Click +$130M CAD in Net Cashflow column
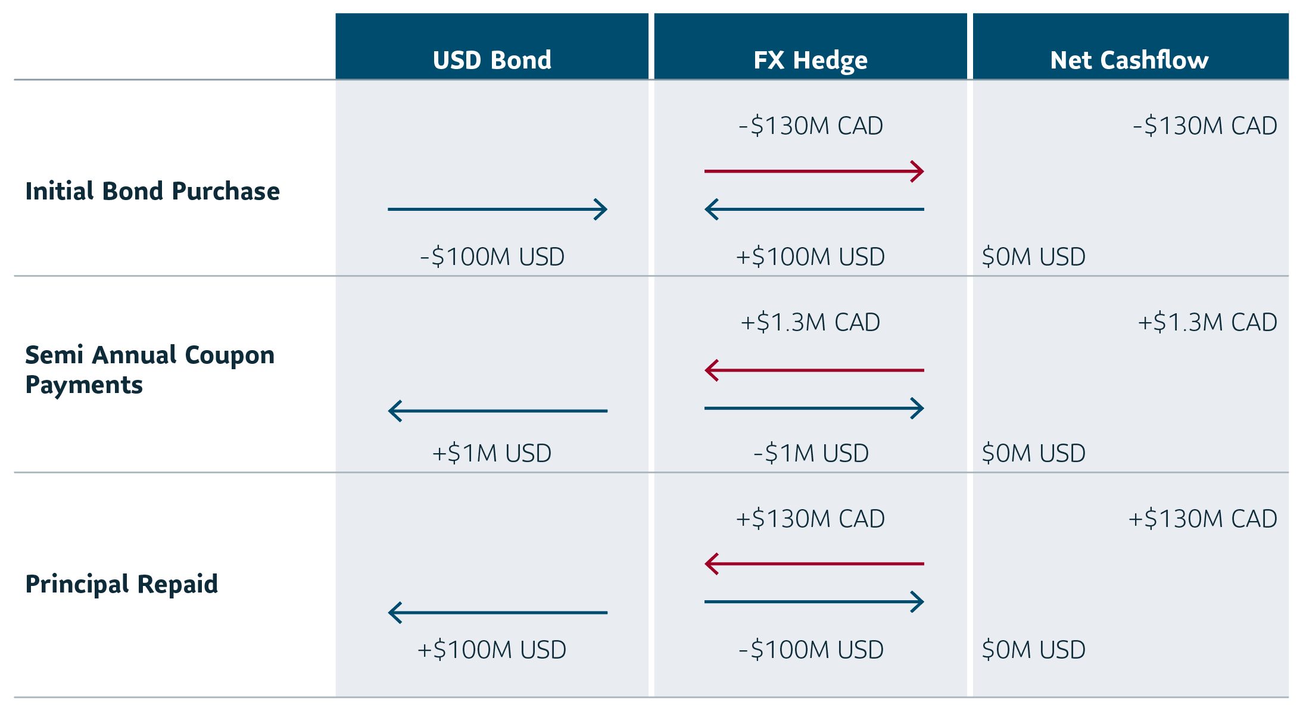Viewport: 1303px width, 711px height. coord(1202,519)
